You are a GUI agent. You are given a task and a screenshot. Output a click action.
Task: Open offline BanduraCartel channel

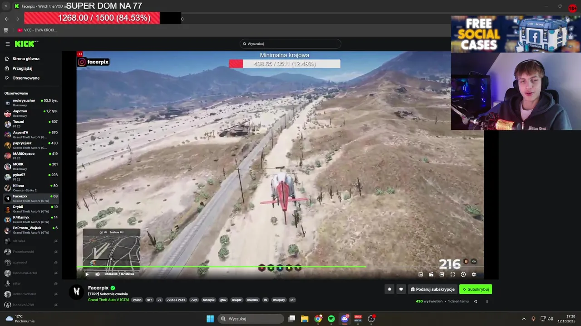[x=30, y=273]
